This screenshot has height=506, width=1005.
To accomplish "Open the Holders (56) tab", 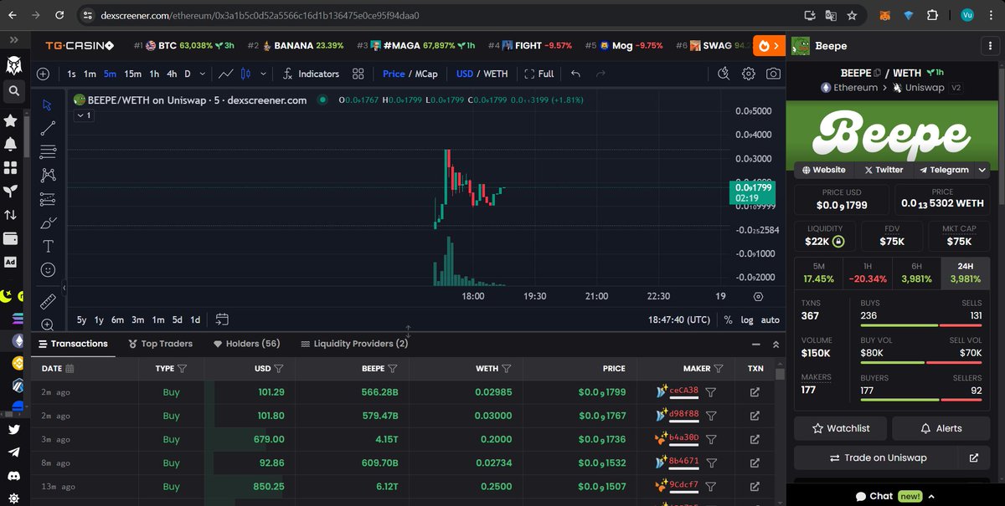I will pyautogui.click(x=247, y=344).
